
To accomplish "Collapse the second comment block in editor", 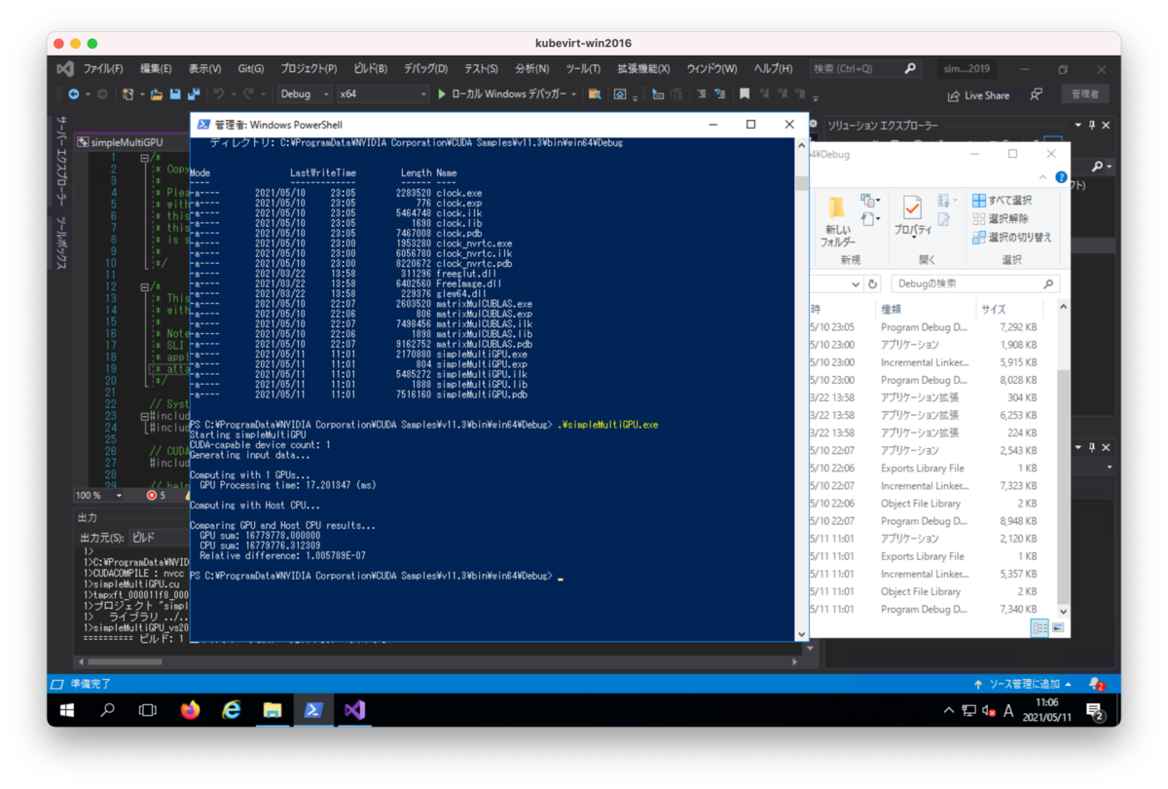I will click(144, 286).
